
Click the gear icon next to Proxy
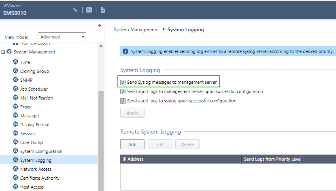(x=16, y=107)
